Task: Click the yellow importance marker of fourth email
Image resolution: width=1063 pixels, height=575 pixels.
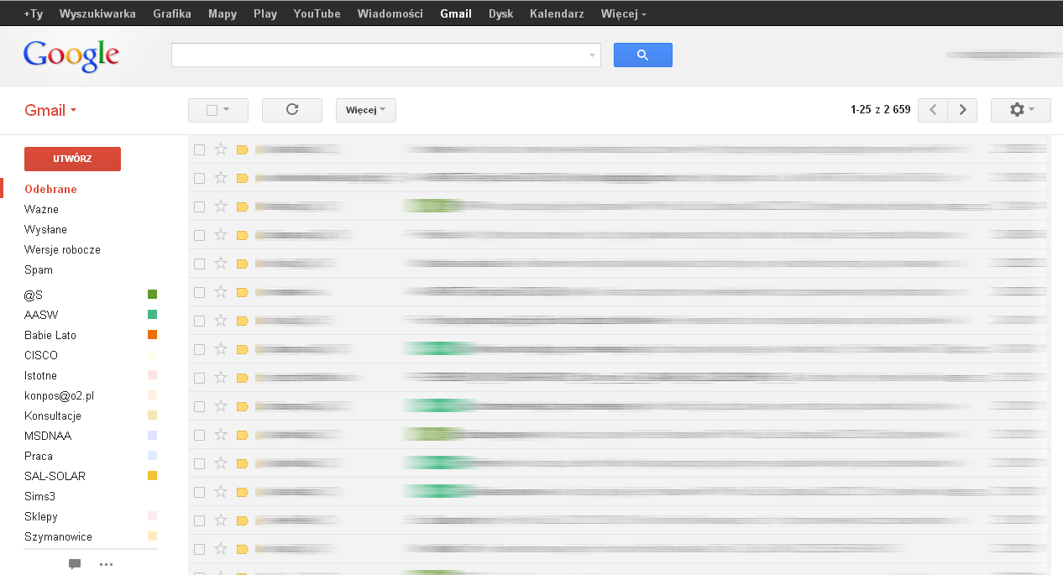Action: point(243,236)
